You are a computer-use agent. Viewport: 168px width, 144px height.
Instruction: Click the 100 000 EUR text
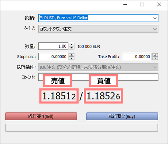(x=89, y=46)
